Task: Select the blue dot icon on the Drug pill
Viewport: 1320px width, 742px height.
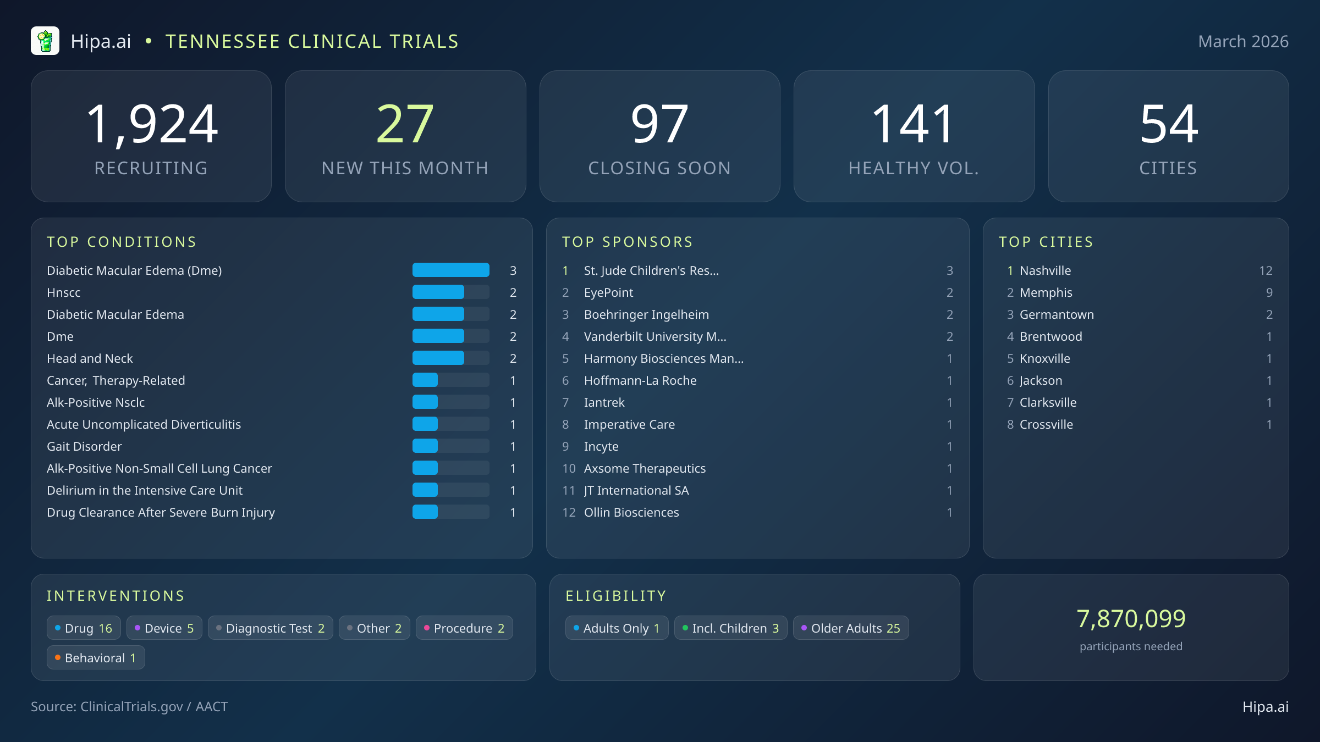Action: (59, 628)
